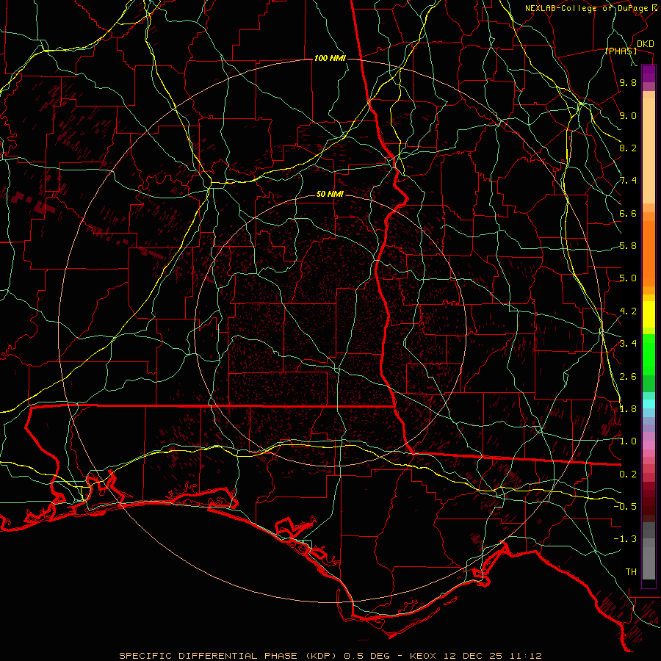Image resolution: width=661 pixels, height=661 pixels.
Task: Click the purple top segment of color bar
Action: (x=649, y=73)
